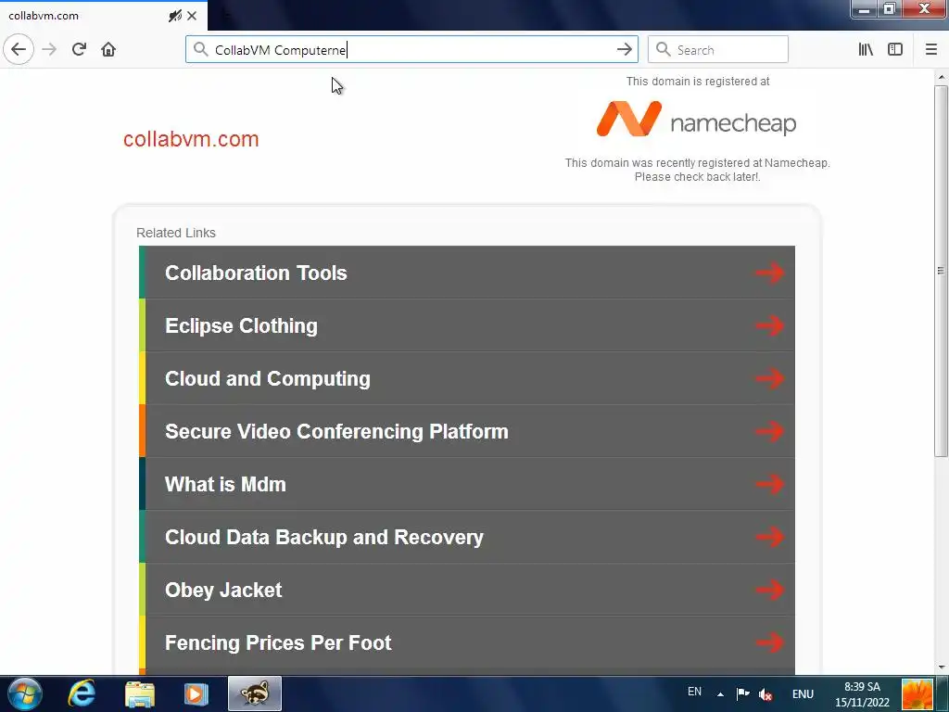Open Fencing Prices Per Foot link
Image resolution: width=949 pixels, height=712 pixels.
tap(467, 642)
